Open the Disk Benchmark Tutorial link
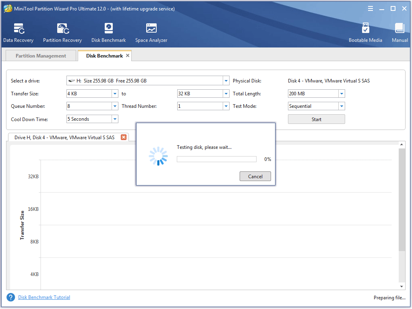The width and height of the screenshot is (412, 309). point(44,297)
